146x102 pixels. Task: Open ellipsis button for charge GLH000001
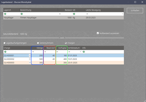click(x=30, y=55)
